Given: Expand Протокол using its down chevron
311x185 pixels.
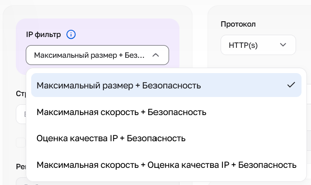Looking at the screenshot, I should tap(283, 45).
